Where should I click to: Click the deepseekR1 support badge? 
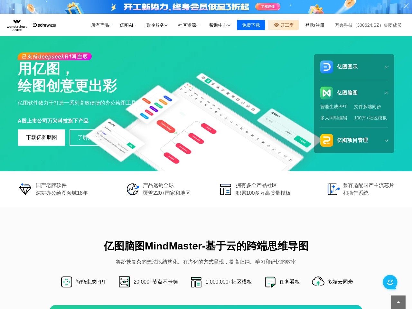(x=55, y=56)
